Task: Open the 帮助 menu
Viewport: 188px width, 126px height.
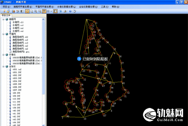Action: pos(116,7)
